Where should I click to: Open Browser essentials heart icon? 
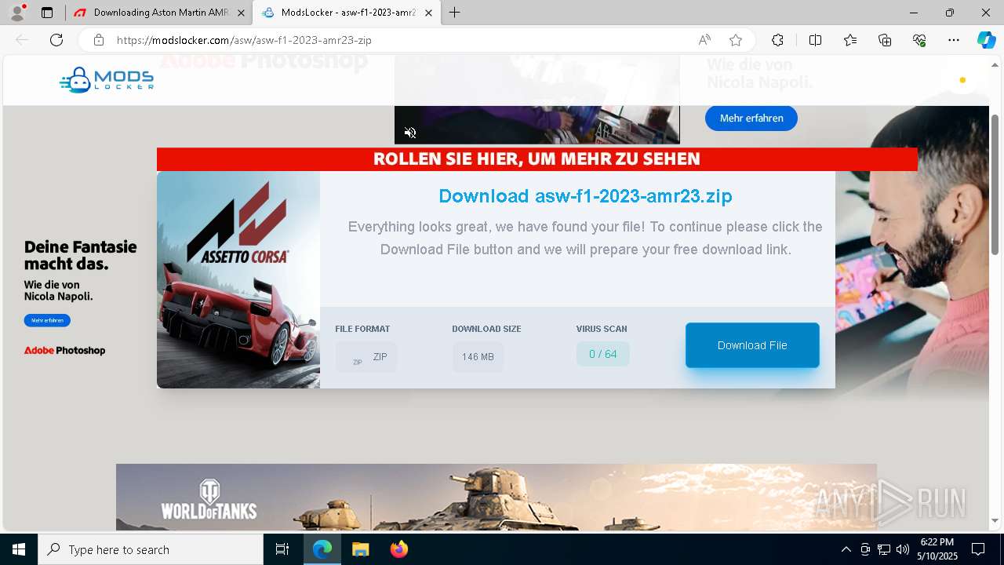click(919, 40)
